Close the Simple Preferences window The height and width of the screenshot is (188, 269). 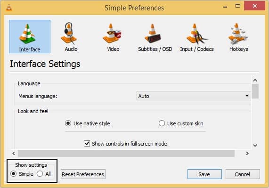pos(254,6)
